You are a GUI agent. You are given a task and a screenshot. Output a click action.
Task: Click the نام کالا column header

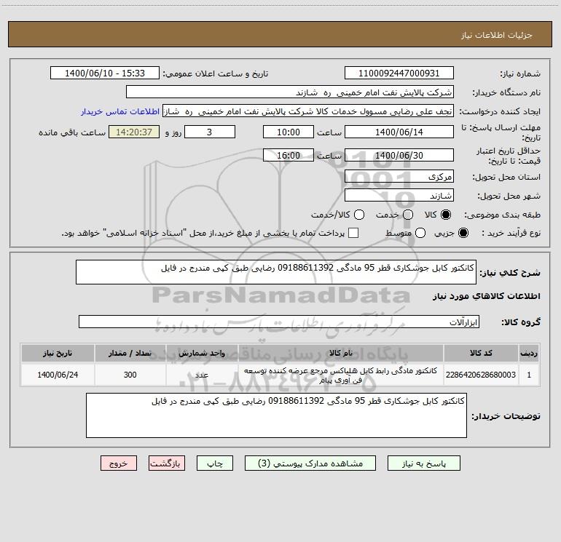point(341,353)
